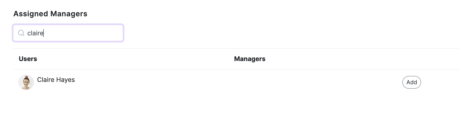Open Claire Hayes' profile photo
This screenshot has height=115, width=468.
tap(26, 82)
